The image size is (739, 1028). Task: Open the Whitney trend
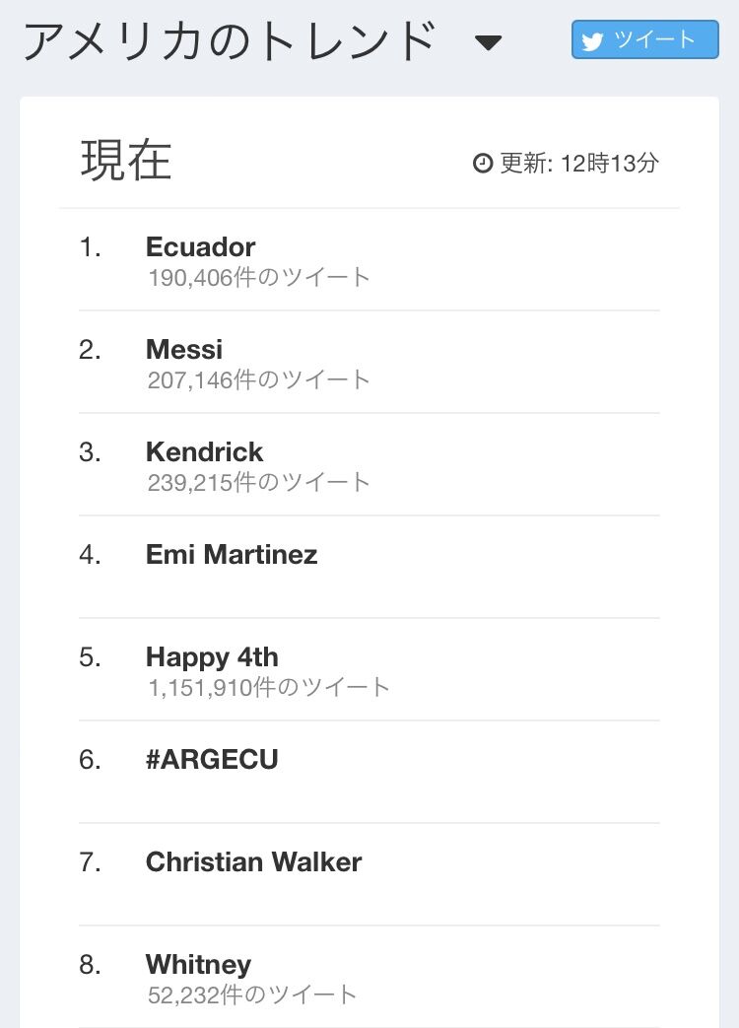tap(198, 964)
